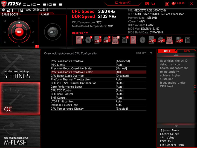
Task: Select the UEFI CD/DVD boot device icon
Action: point(89,40)
